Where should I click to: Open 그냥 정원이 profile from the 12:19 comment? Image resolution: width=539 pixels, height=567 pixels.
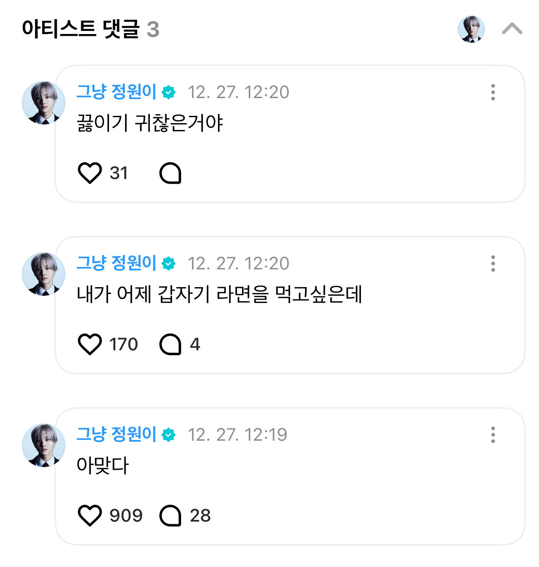[x=116, y=434]
